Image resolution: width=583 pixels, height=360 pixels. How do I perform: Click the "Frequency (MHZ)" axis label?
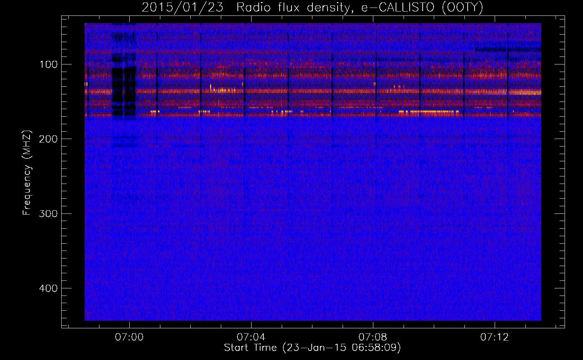(27, 172)
